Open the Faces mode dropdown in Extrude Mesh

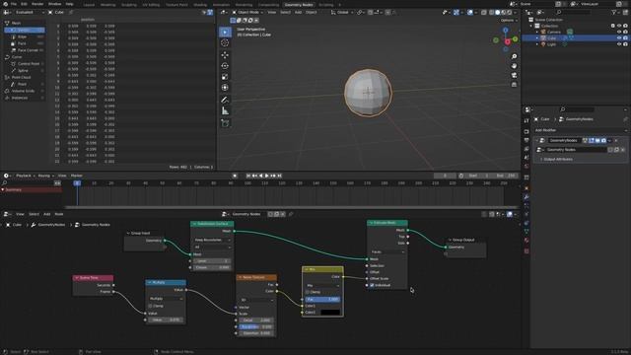point(387,252)
